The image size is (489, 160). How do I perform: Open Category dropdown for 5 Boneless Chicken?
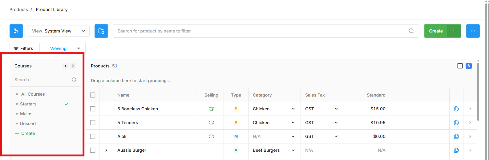pyautogui.click(x=274, y=109)
